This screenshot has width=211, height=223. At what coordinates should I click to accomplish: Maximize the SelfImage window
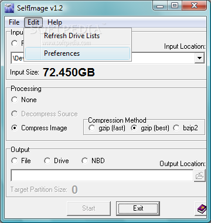175,6
